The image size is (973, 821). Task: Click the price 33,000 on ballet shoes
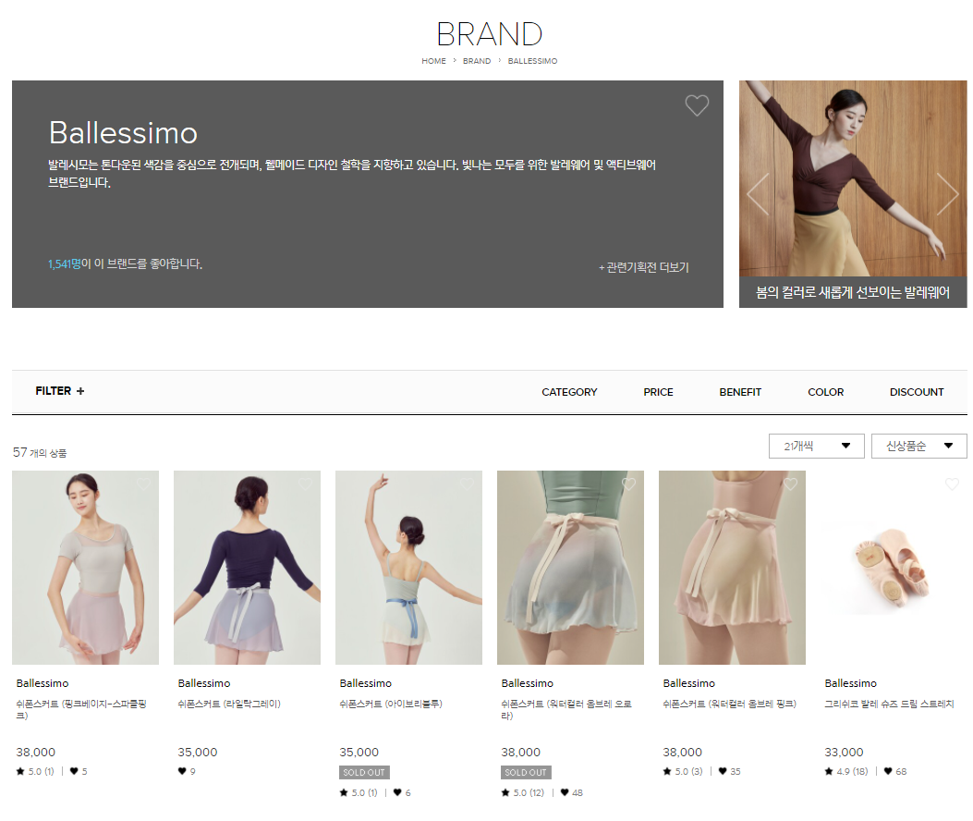tap(844, 752)
